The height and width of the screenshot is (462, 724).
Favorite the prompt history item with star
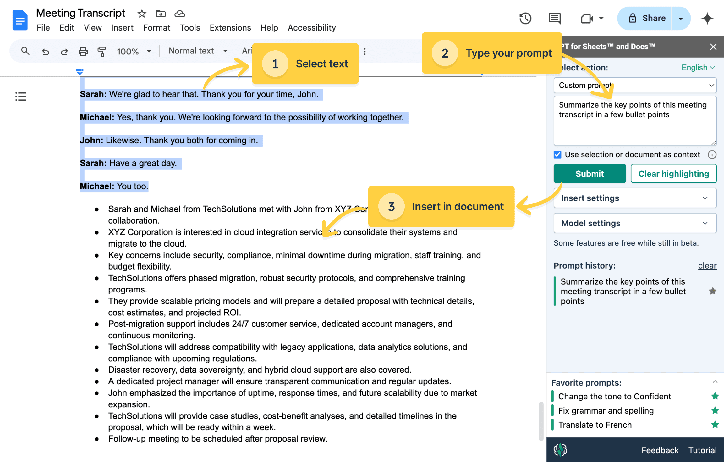[x=713, y=291]
